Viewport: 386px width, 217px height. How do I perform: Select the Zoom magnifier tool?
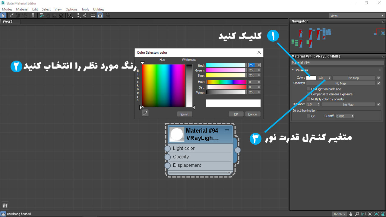(x=357, y=214)
